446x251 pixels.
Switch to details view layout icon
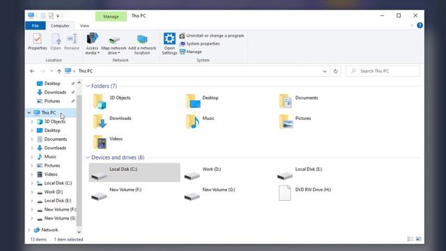click(410, 239)
